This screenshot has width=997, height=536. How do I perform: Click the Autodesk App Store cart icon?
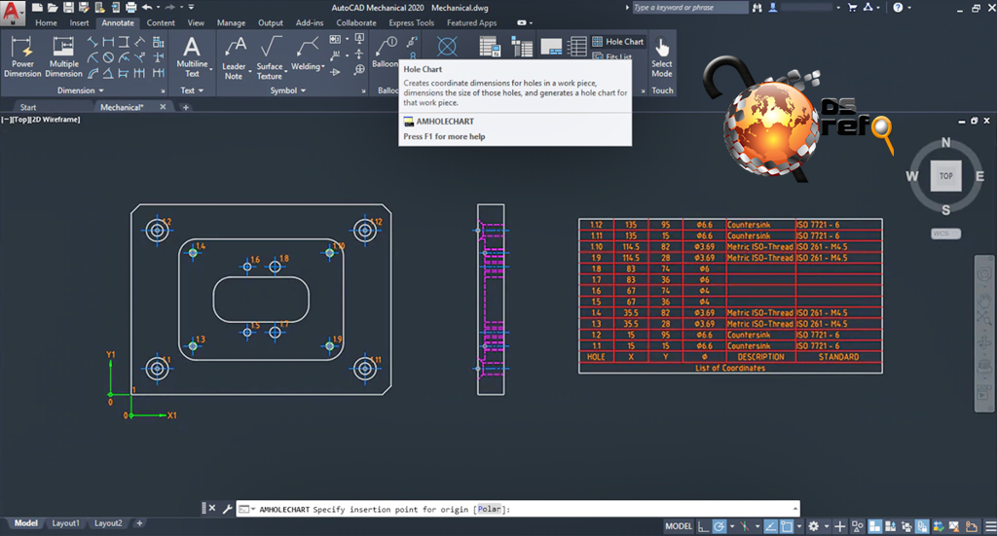point(853,8)
